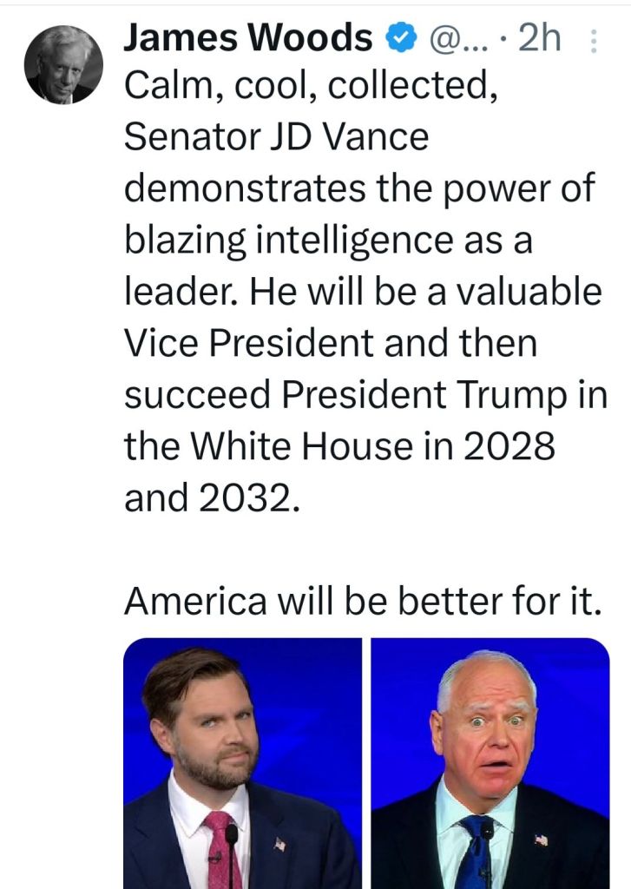The height and width of the screenshot is (889, 631).
Task: Expand the left photo of the bearded man
Action: tap(242, 762)
